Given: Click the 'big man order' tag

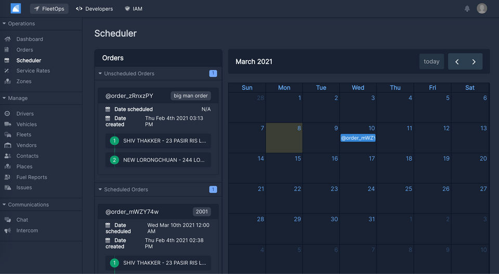Looking at the screenshot, I should pos(191,95).
